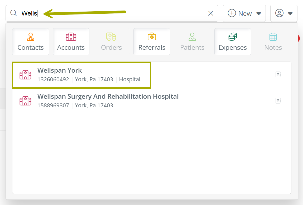303x205 pixels.
Task: Click the caret arrow beside the avatar
Action: click(x=290, y=14)
